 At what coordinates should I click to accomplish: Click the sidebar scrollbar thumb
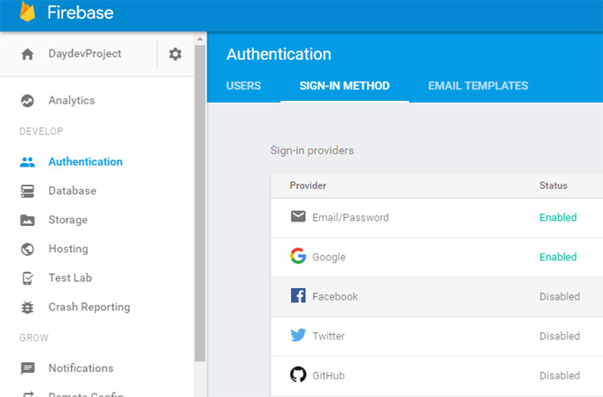[200, 203]
